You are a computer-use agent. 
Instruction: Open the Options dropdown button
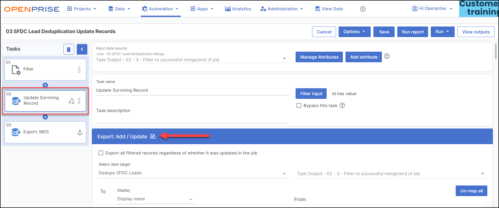[354, 32]
